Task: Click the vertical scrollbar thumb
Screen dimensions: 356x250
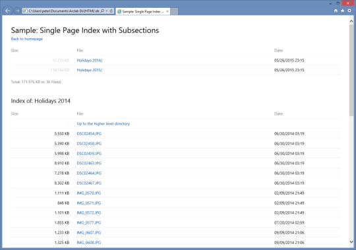Action: 351,71
